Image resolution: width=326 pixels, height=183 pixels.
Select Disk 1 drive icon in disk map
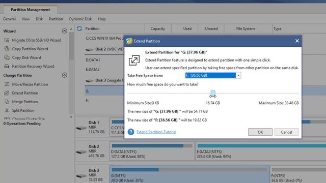coord(81,128)
